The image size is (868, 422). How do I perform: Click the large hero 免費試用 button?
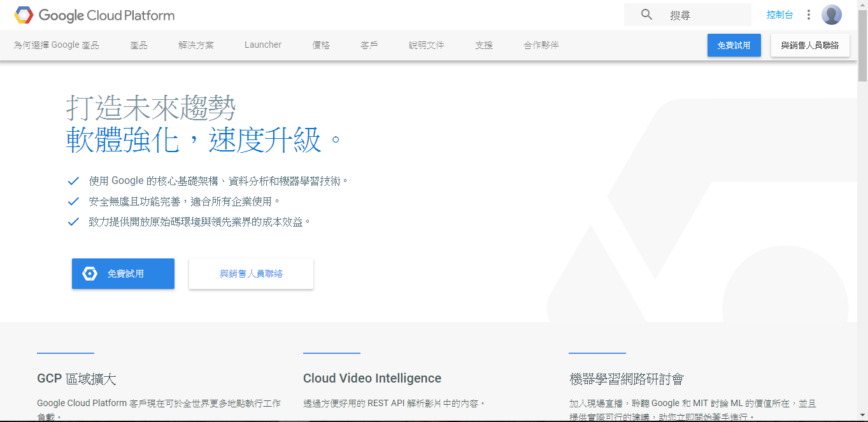pos(123,274)
